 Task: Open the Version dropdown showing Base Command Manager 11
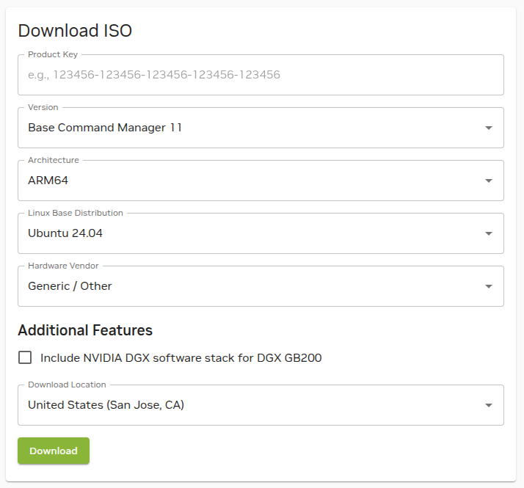(x=250, y=128)
